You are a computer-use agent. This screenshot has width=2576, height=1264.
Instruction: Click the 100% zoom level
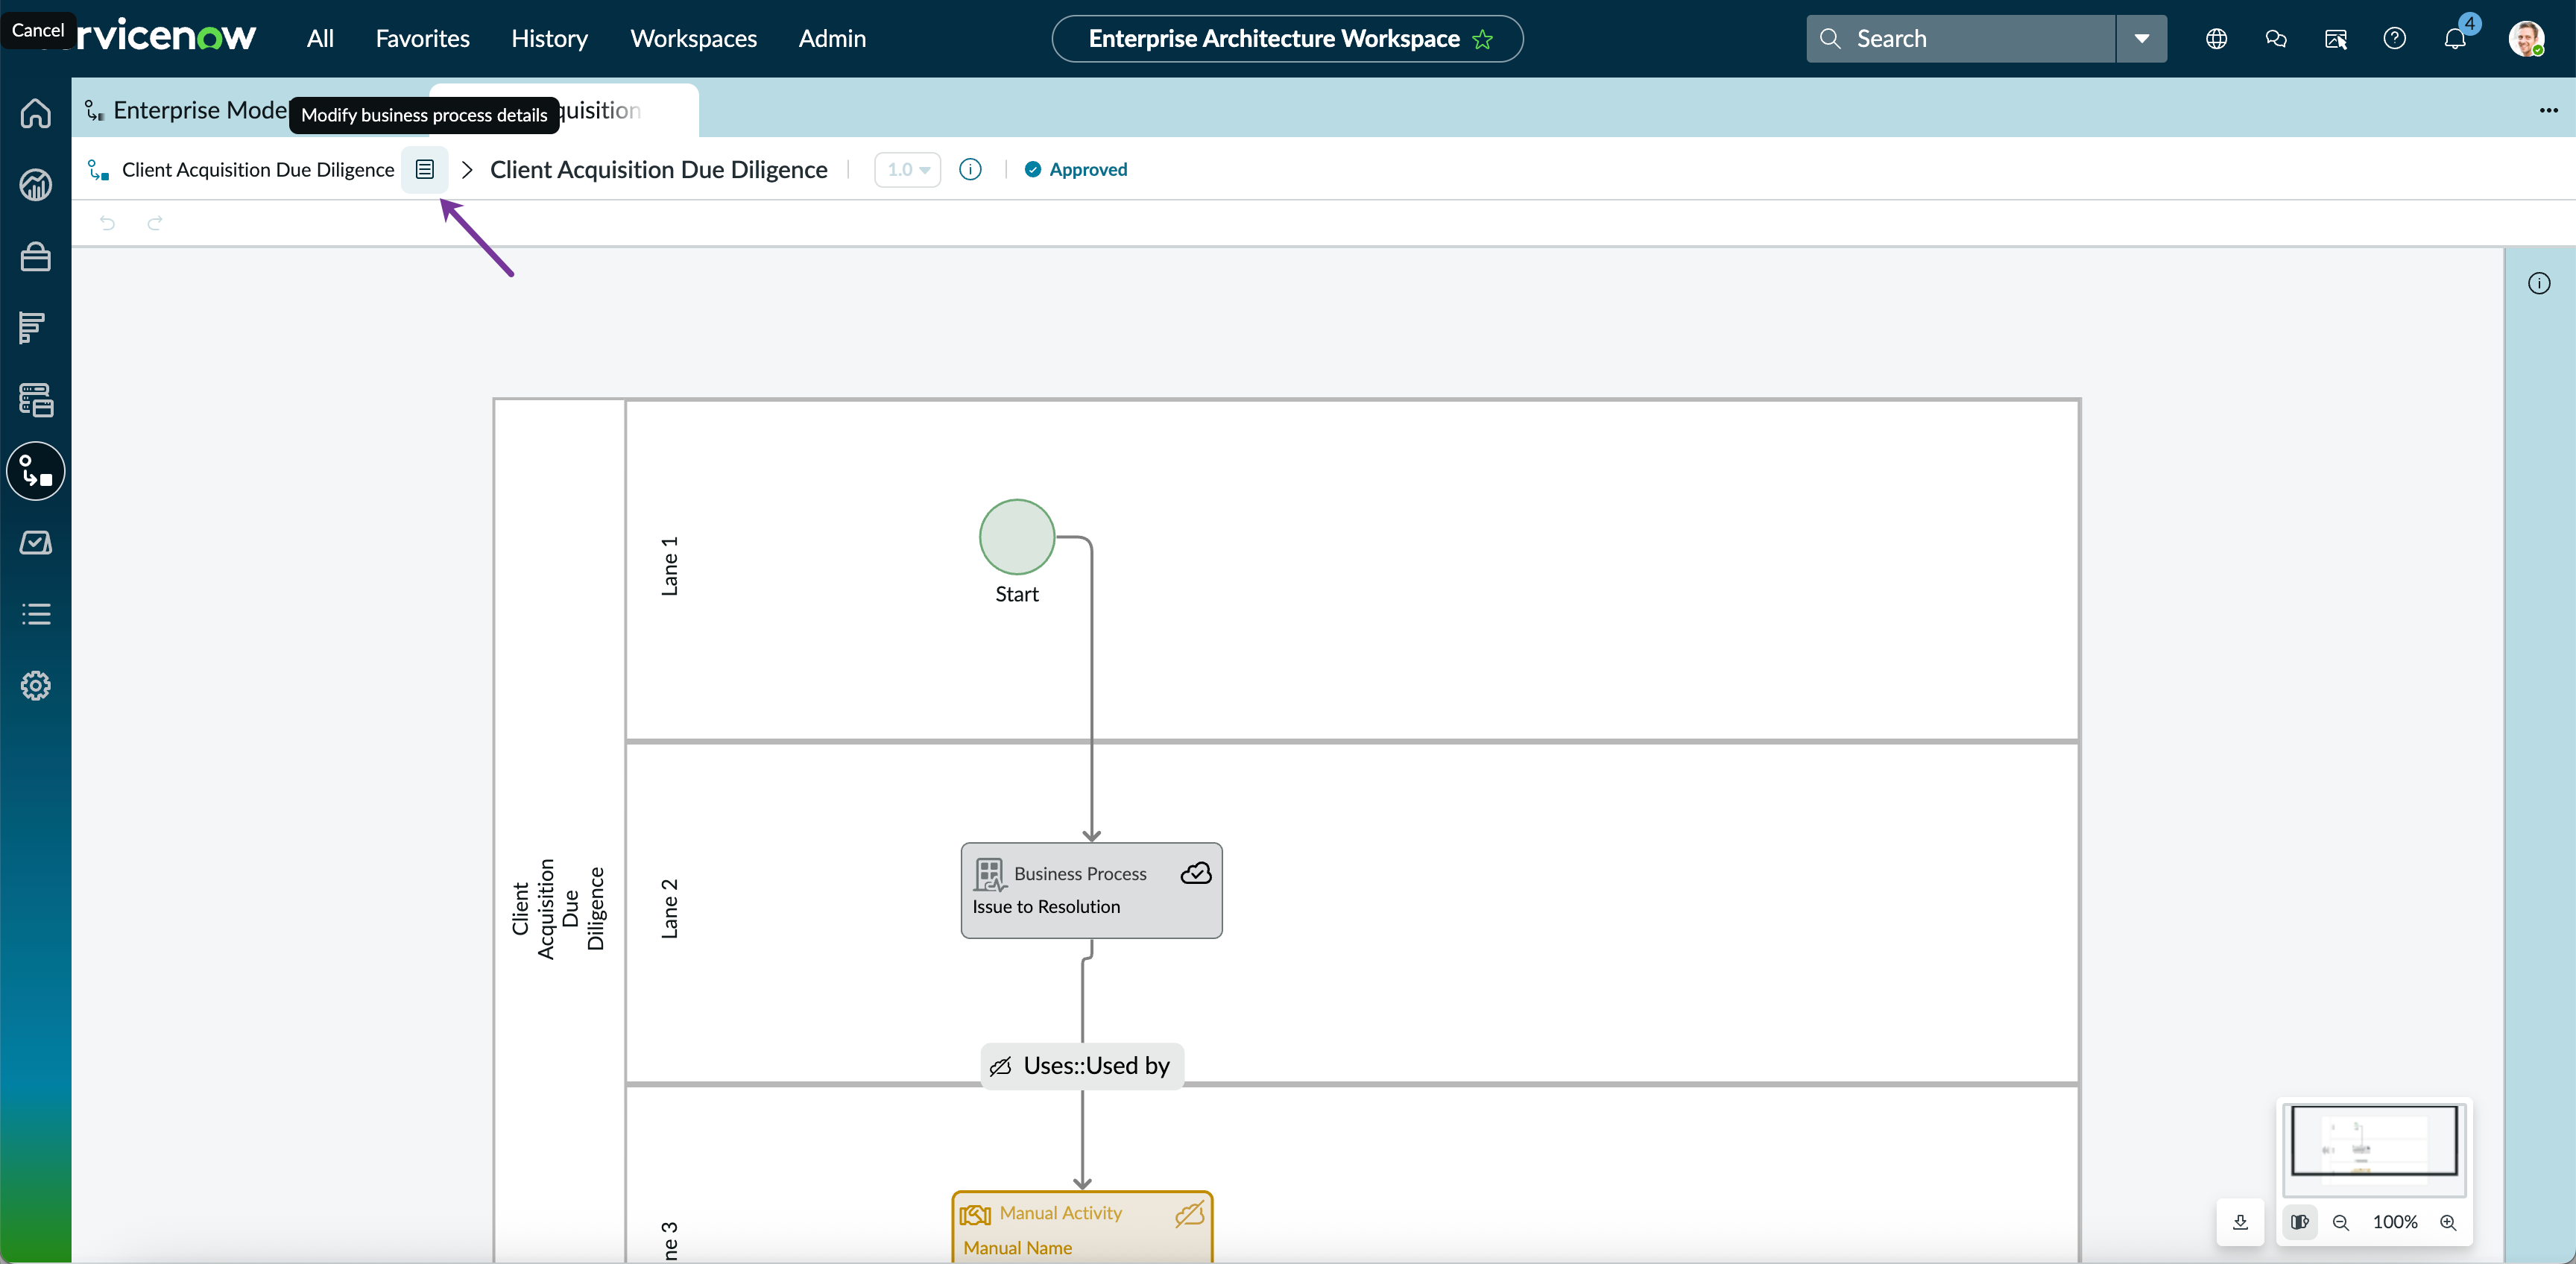(2395, 1222)
